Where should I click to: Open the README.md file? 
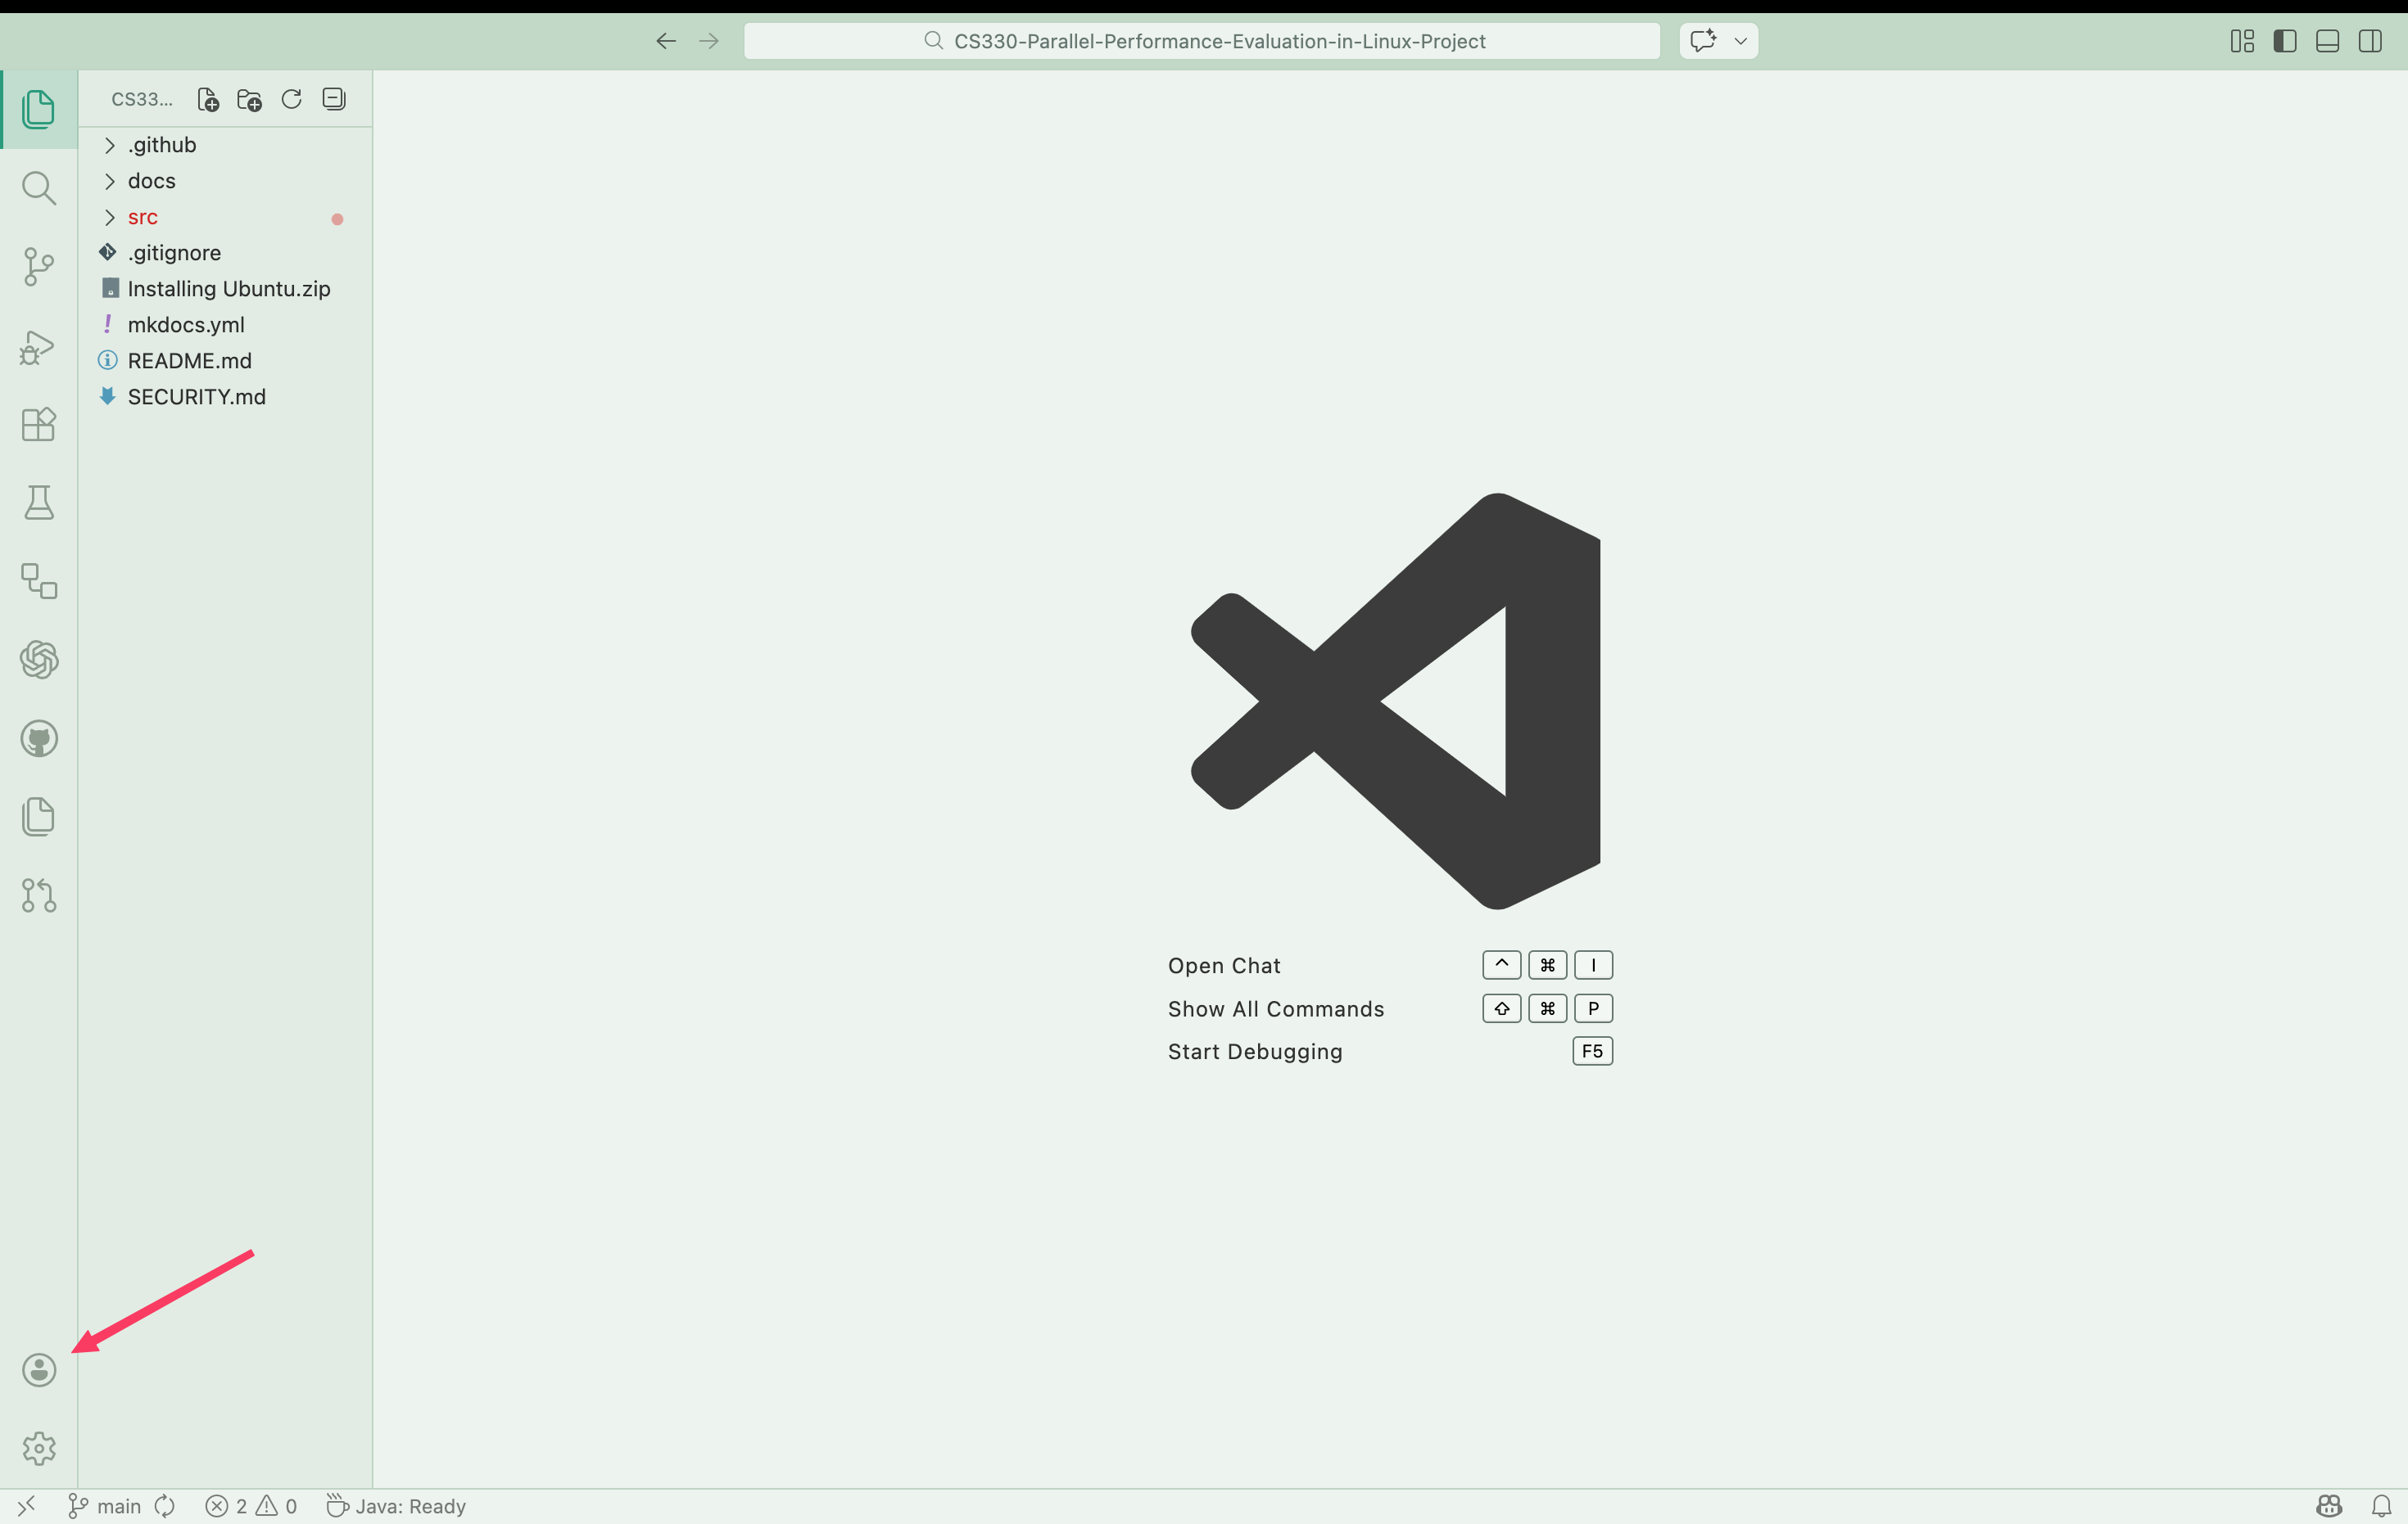[x=225, y=361]
